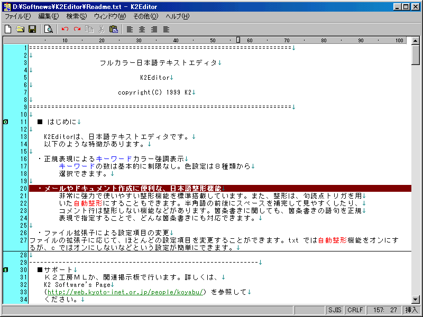Screen dimensions: 423x317
Task: Click the line 以下のような特徴があります。
Action: coord(95,144)
